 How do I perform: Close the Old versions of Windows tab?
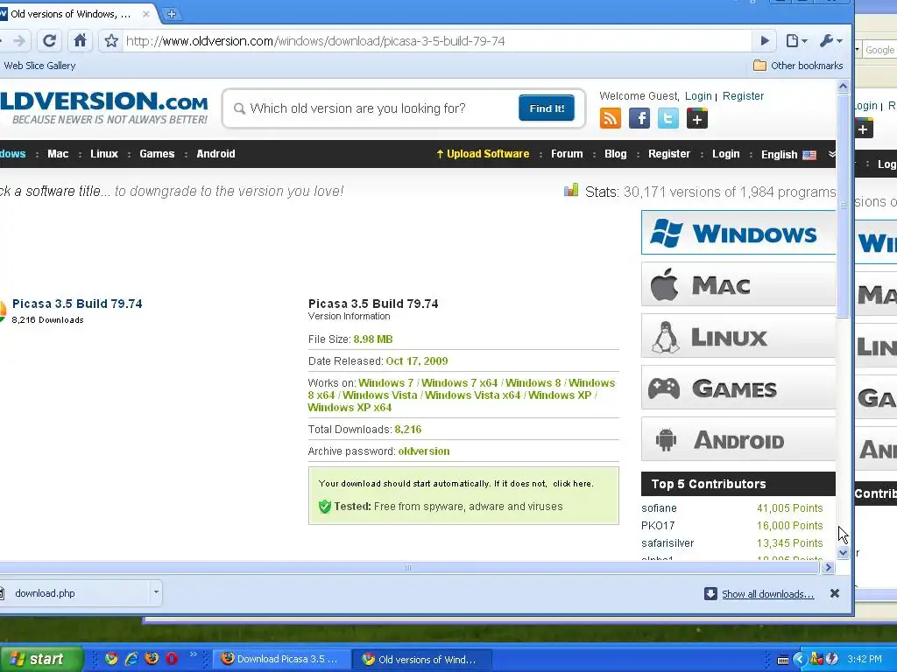click(x=146, y=14)
